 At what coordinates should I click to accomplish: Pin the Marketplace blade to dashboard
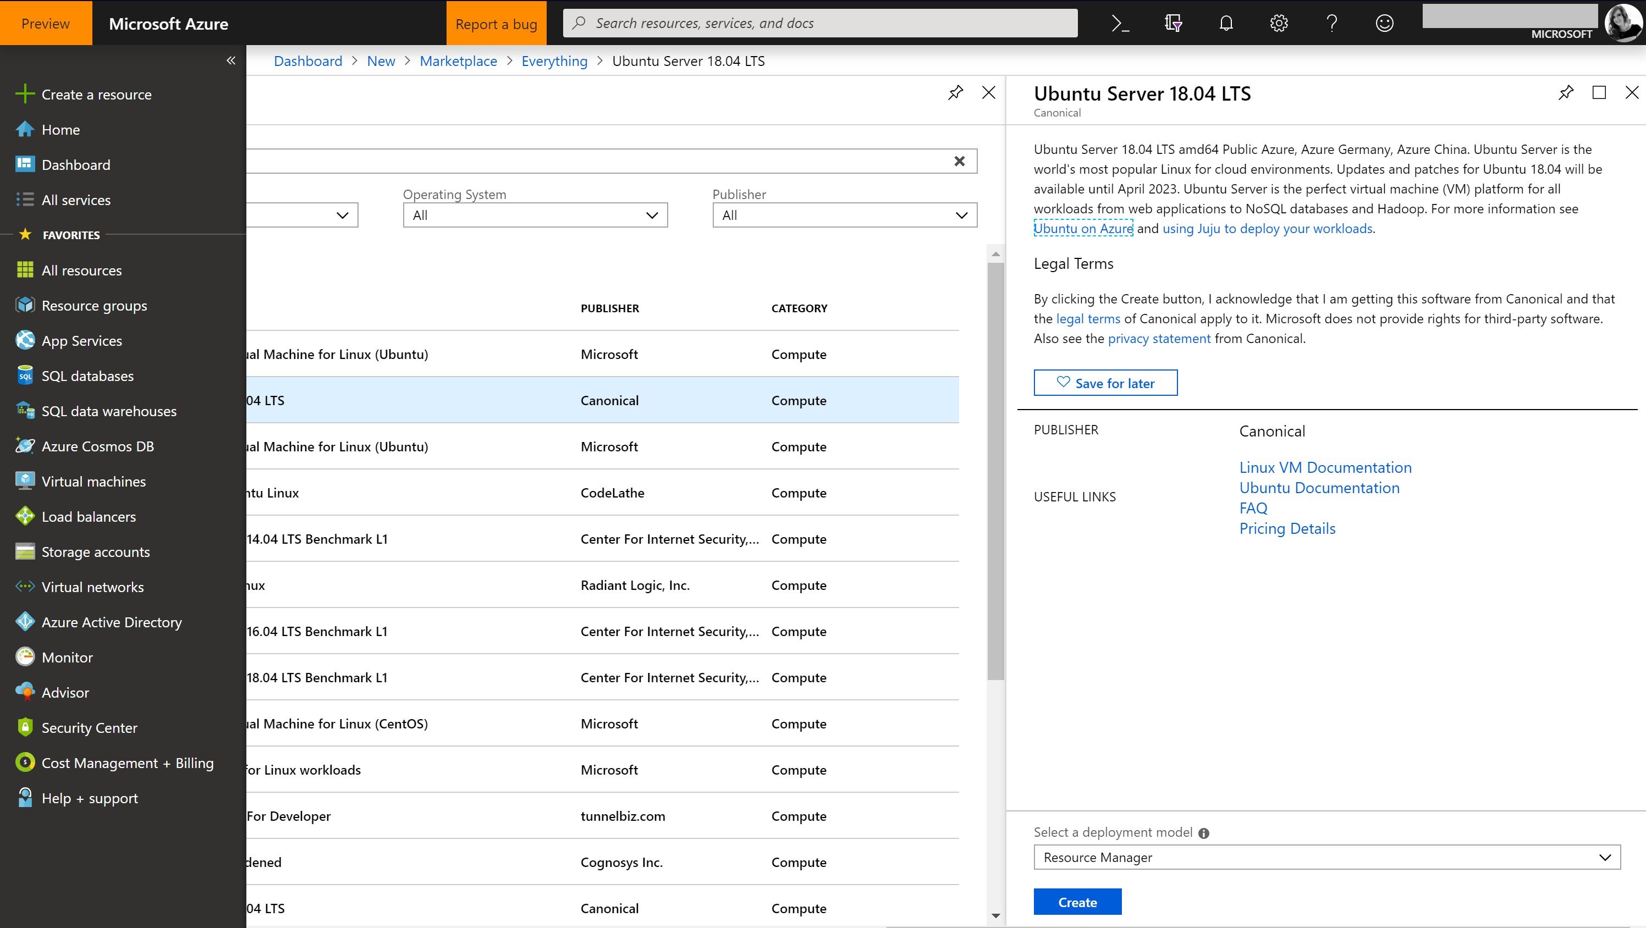[955, 92]
